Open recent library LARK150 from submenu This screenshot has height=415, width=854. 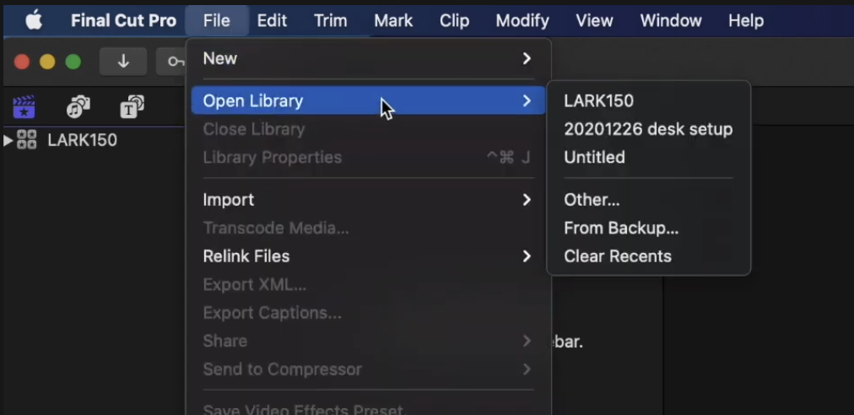[649, 100]
